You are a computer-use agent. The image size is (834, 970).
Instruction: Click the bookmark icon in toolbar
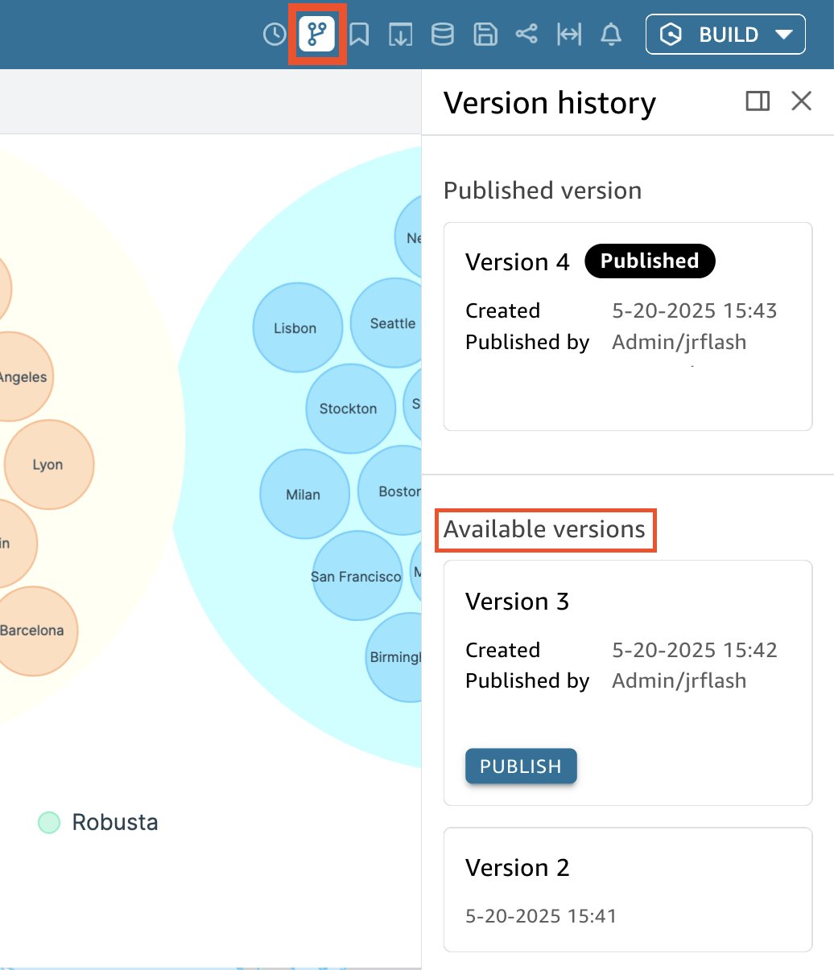[359, 35]
